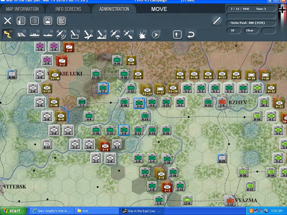This screenshot has height=215, width=287.
Task: Click the F12 end turn icon
Action: [x=156, y=34]
